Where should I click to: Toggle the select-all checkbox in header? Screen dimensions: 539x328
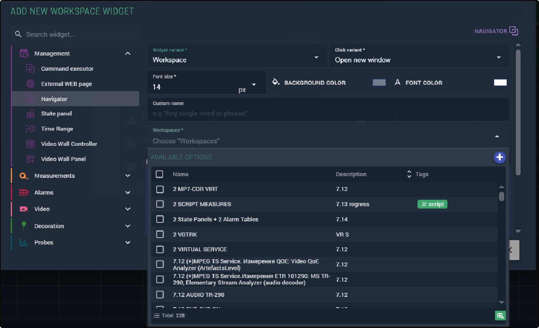160,174
